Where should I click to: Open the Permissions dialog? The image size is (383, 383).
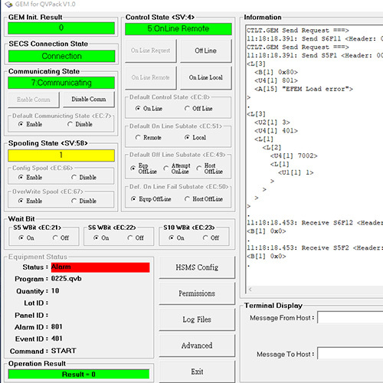(x=197, y=293)
